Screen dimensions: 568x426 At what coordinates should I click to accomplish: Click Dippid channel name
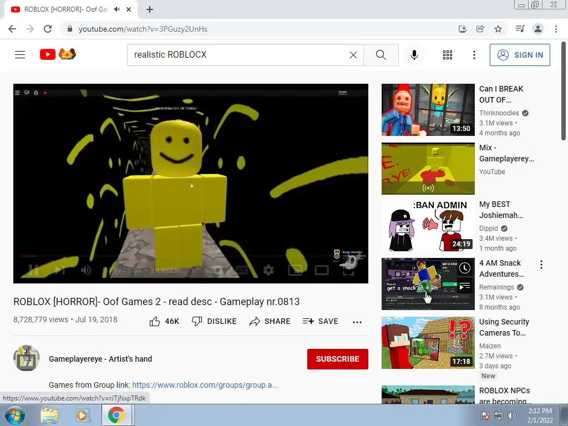coord(488,228)
